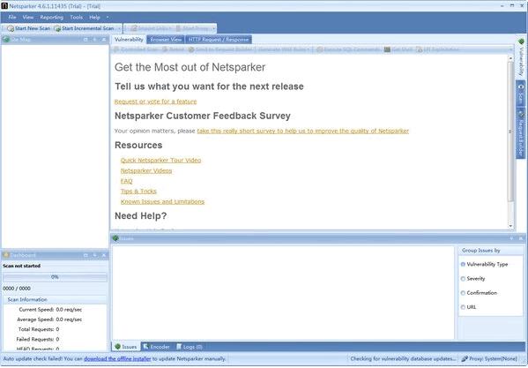The height and width of the screenshot is (368, 528).
Task: Open the Generate WAF Rules dropdown
Action: pyautogui.click(x=284, y=49)
